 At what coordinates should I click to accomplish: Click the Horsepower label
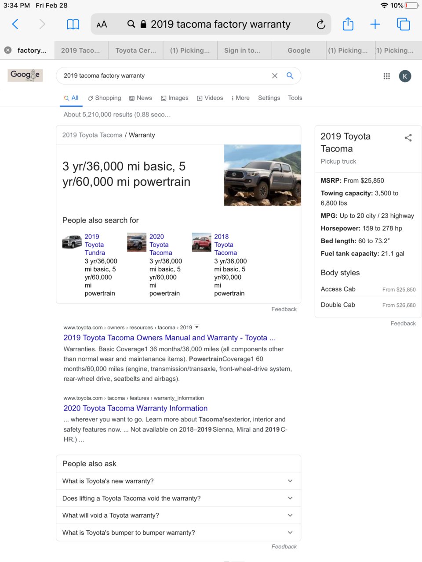pos(341,228)
